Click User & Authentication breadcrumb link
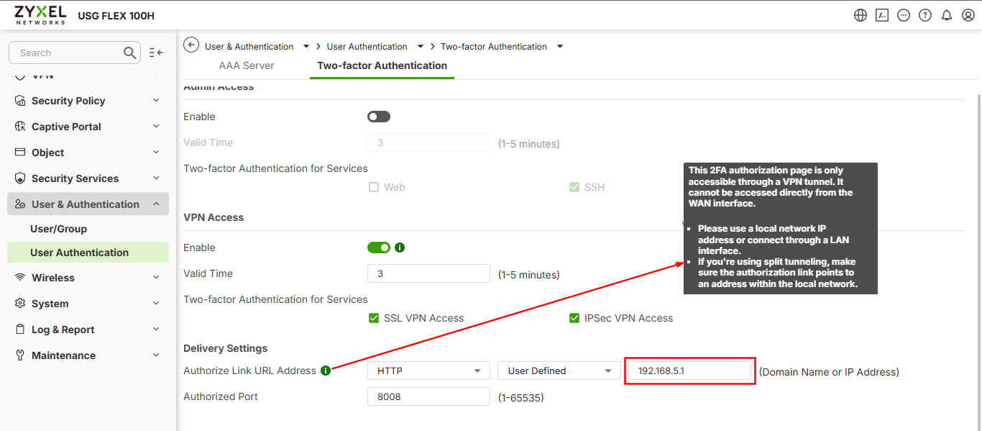Viewport: 982px width, 431px height. tap(249, 46)
